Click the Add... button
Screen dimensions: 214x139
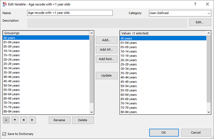point(106,40)
